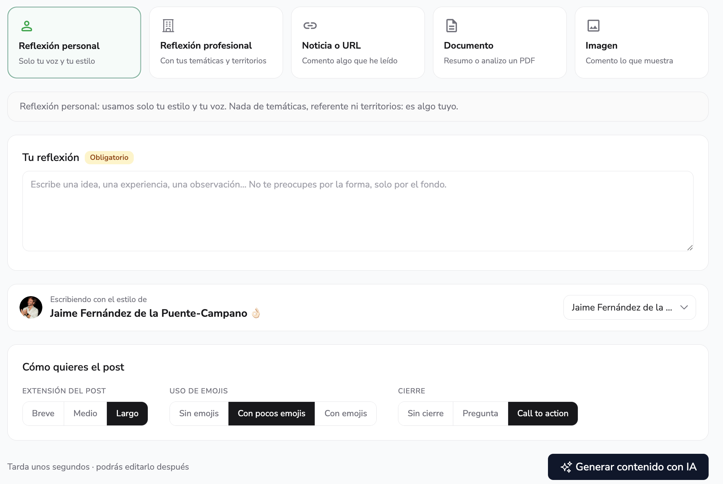Generate content with Generar contenido con IA
This screenshot has height=484, width=723.
click(x=628, y=467)
